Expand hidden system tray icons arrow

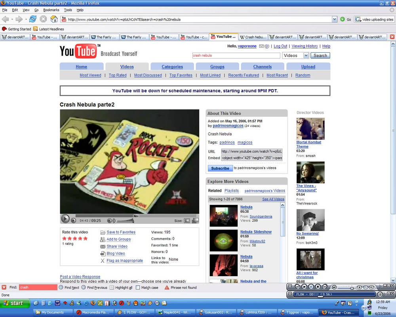pos(364,307)
